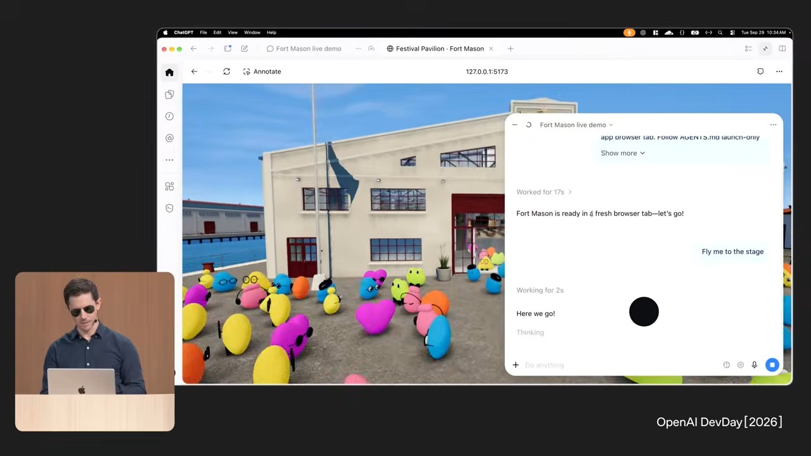Open the File menu in menu bar
The image size is (811, 456).
point(203,32)
